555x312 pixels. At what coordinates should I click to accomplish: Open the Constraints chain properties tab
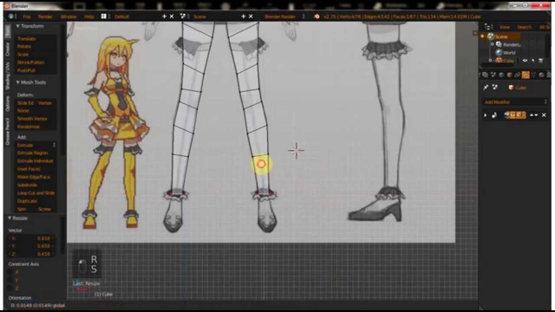coord(517,75)
